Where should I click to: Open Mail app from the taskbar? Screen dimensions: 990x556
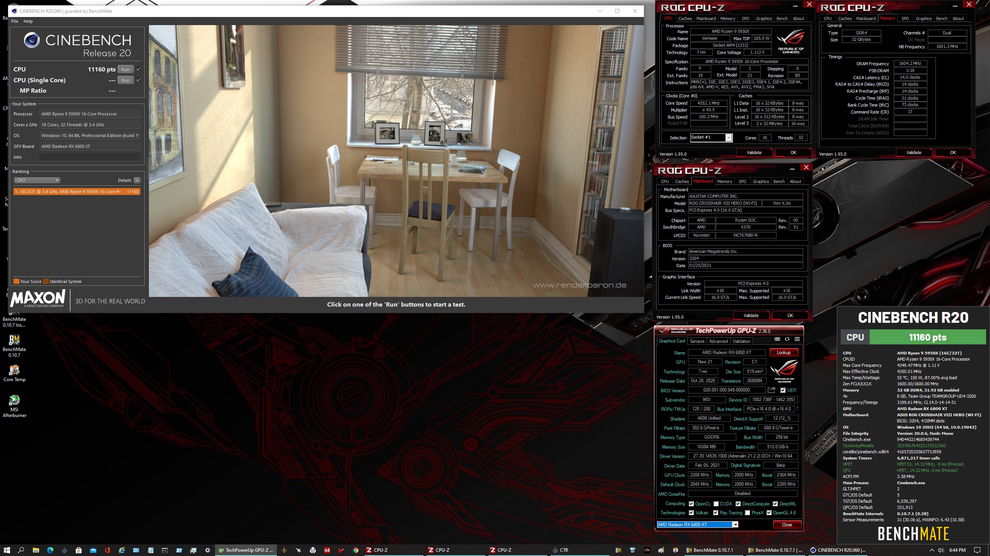coord(93,550)
